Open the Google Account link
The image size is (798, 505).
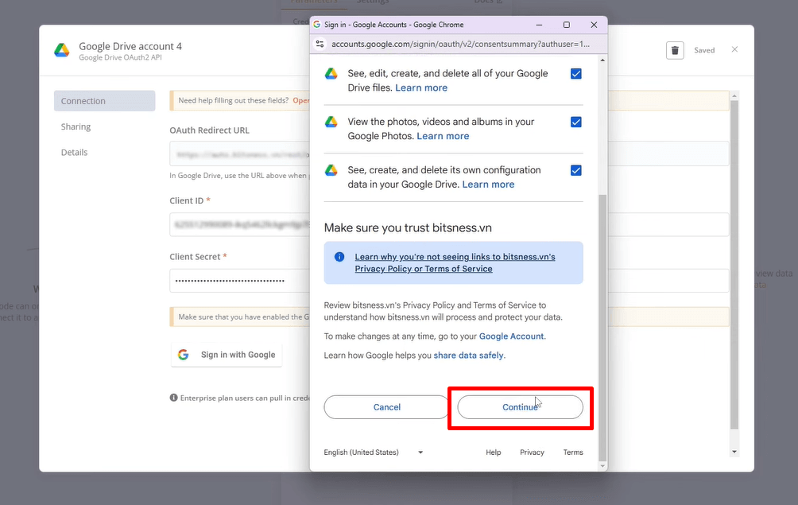point(512,336)
